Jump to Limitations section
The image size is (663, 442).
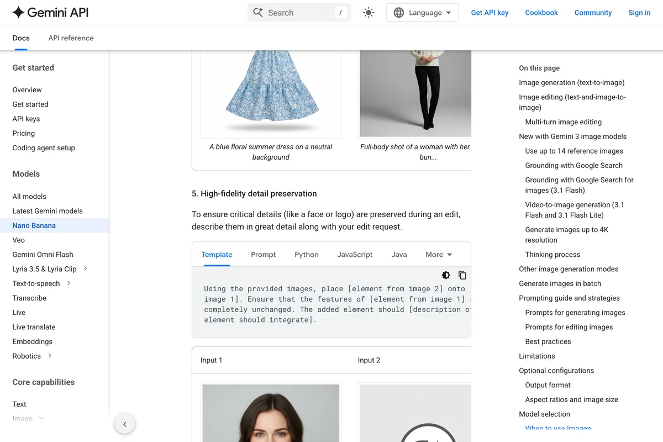[x=536, y=356]
